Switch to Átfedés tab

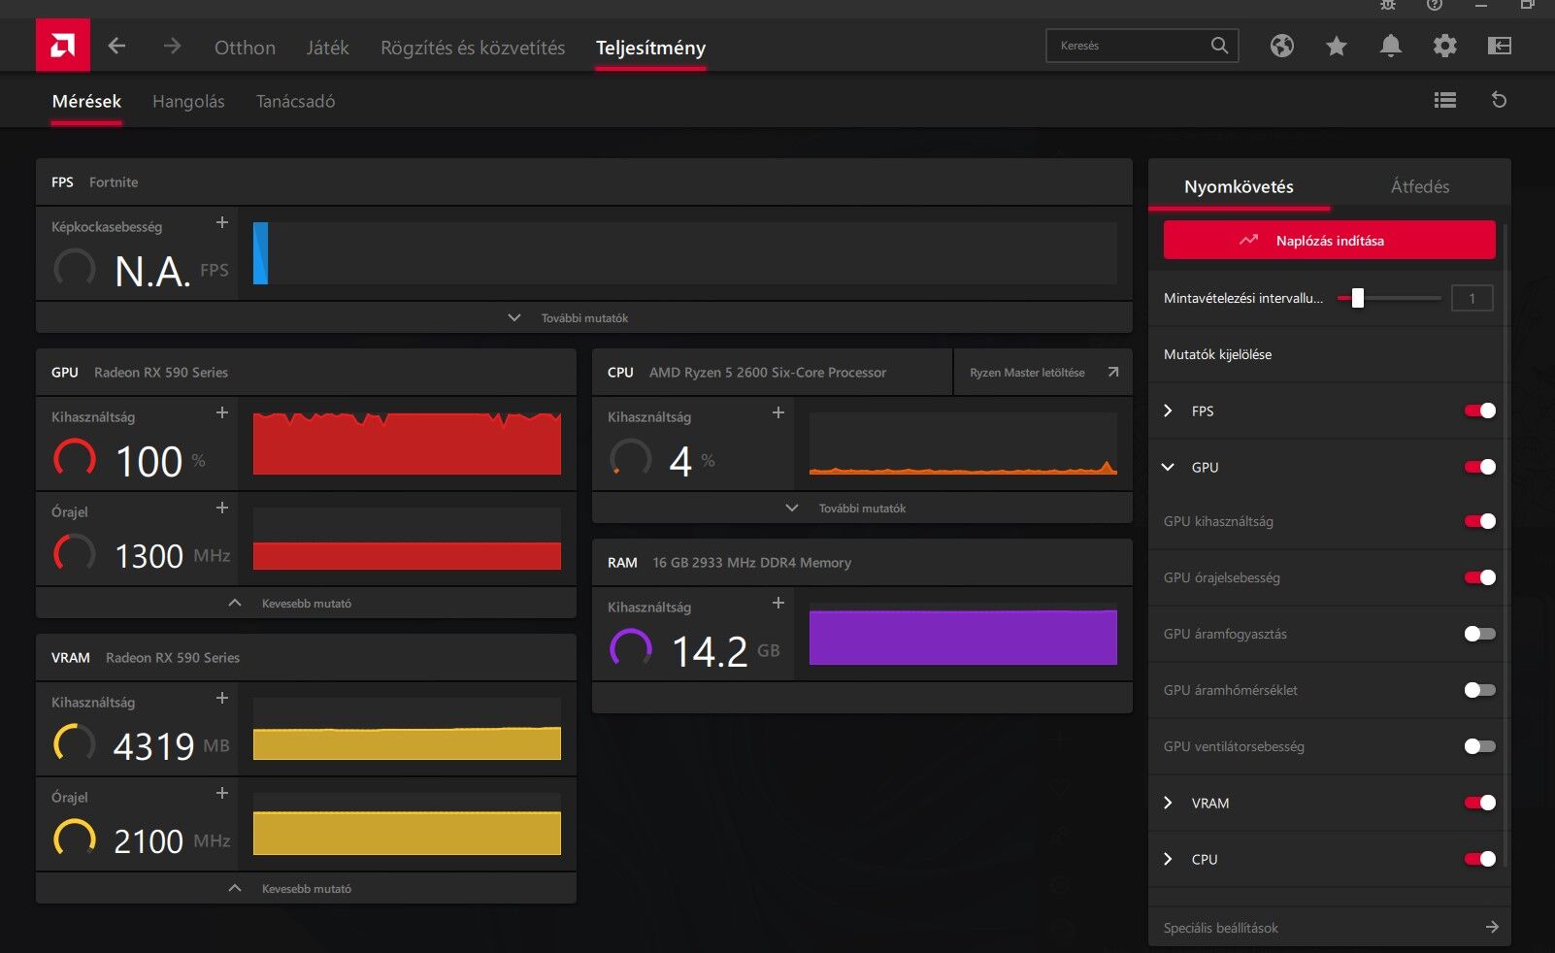(1420, 186)
